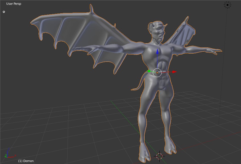Click the 3D cursor near the demon's feet
The image size is (241, 164).
[x=159, y=156]
